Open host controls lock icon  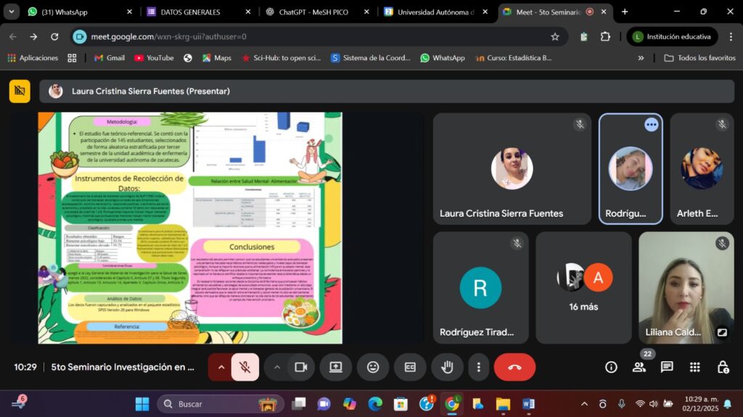(x=722, y=367)
